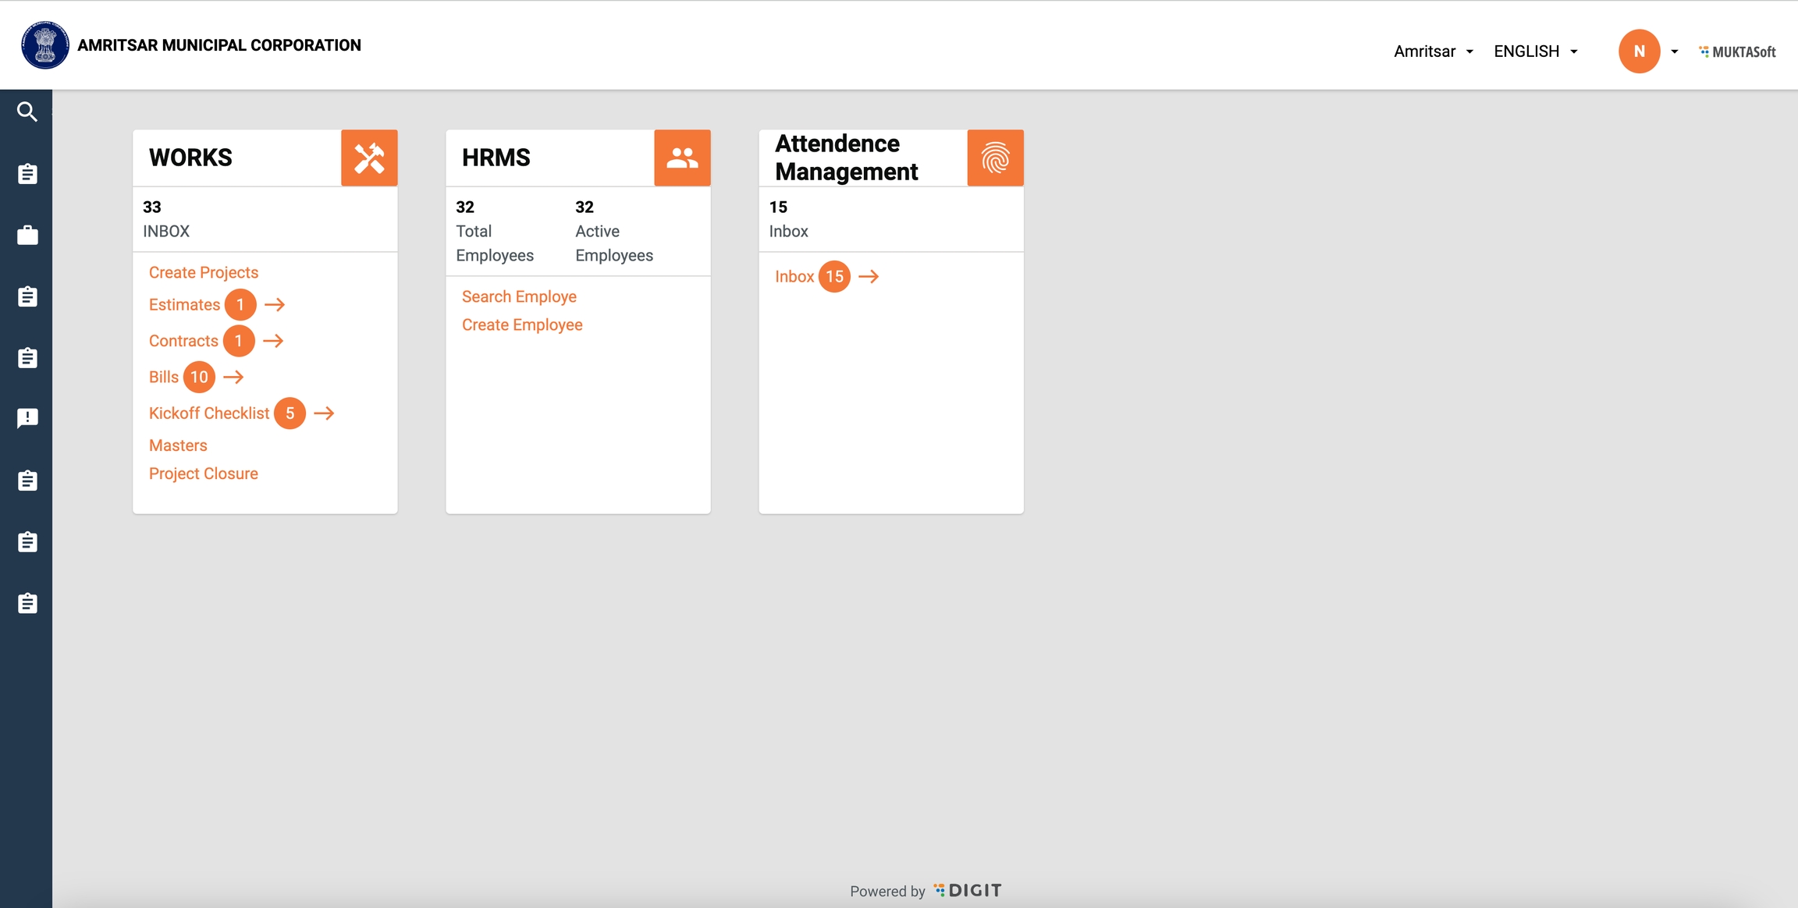
Task: Click the search icon in sidebar
Action: point(27,112)
